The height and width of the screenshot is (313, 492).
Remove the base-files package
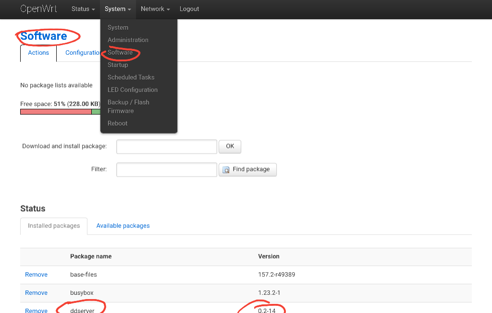coord(36,275)
